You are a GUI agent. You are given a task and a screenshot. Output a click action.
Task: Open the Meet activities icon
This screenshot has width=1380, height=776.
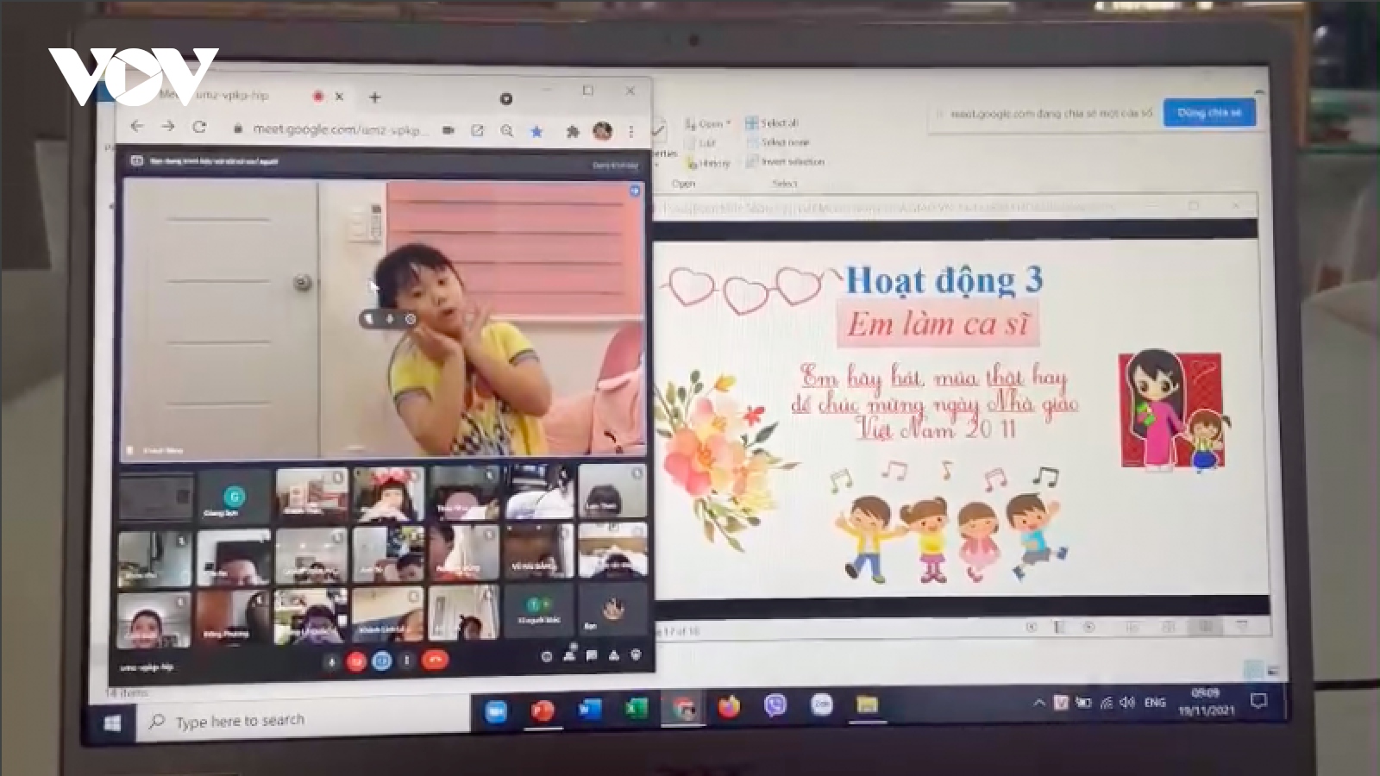tap(614, 655)
